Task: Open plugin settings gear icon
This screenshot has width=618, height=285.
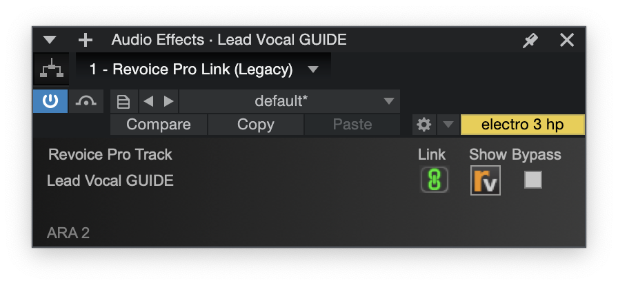Action: click(x=424, y=125)
